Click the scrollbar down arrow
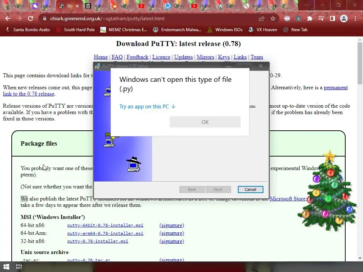 tap(360, 258)
